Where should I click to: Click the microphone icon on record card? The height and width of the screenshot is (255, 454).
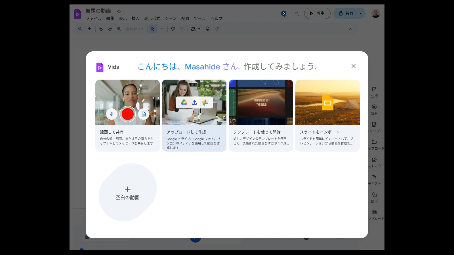[112, 114]
